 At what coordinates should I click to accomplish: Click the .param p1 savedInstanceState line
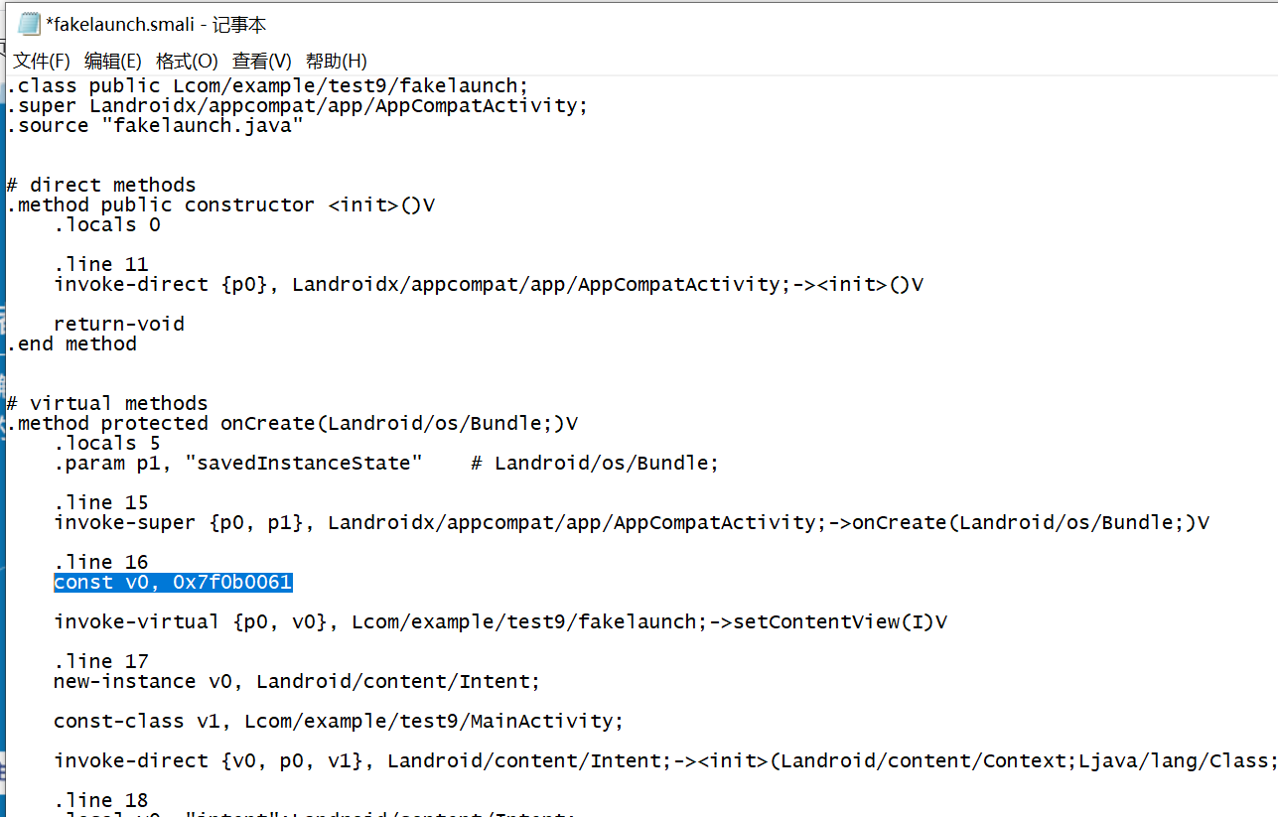point(386,463)
